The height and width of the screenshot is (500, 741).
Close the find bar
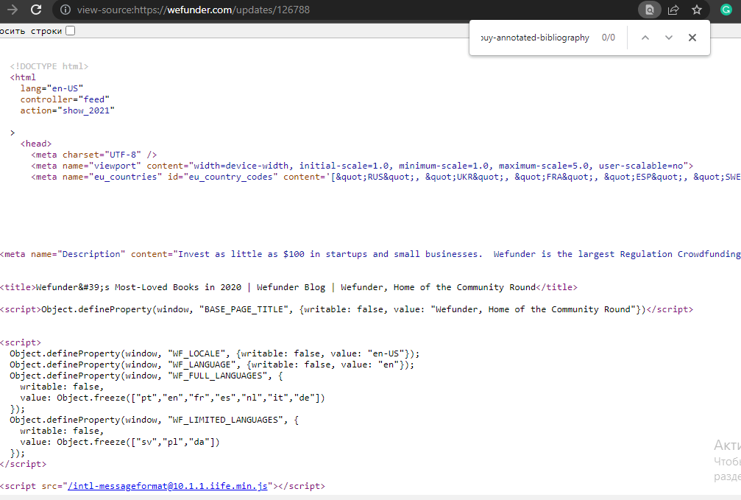pos(692,38)
